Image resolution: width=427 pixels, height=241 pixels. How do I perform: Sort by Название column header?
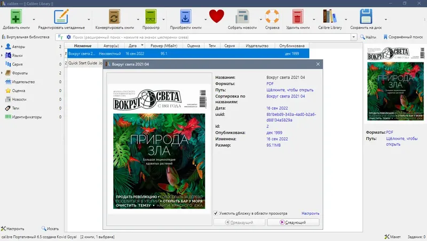click(83, 46)
